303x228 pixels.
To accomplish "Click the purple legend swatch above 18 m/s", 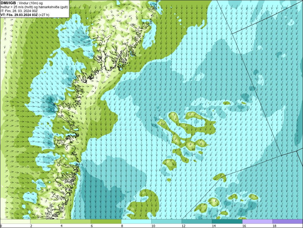I will coord(288,221).
